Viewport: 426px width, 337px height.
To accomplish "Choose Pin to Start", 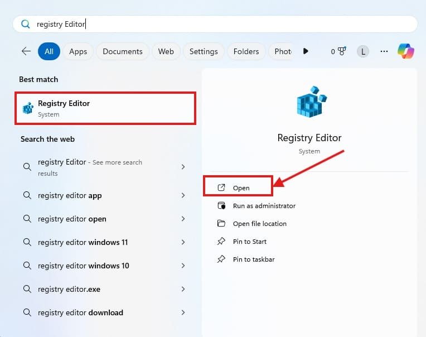I will 250,242.
